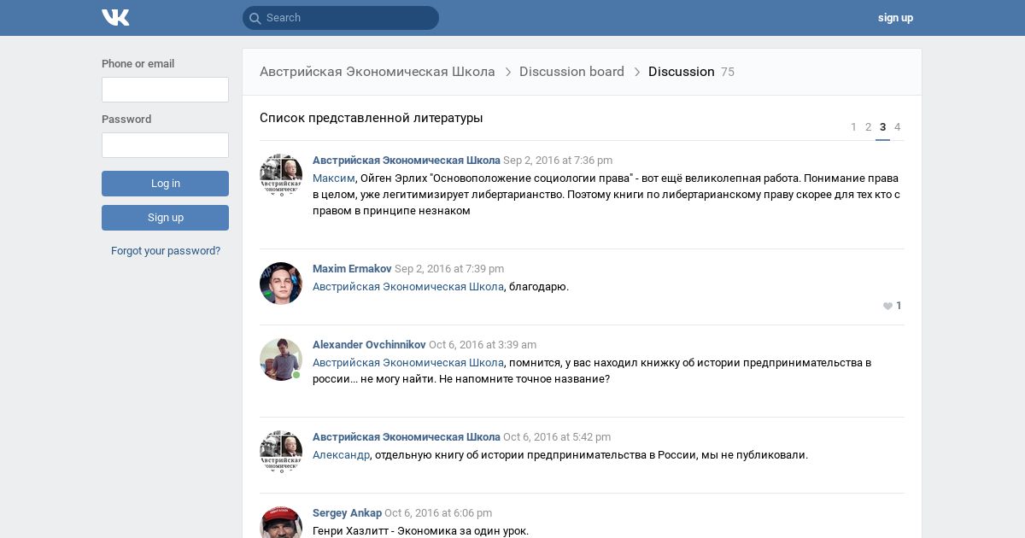Click the text Генри Хазлитт - Экономика за один урок
The height and width of the screenshot is (538, 1025).
[421, 531]
